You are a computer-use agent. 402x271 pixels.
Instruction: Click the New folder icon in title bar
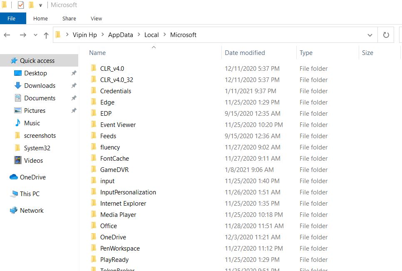[31, 5]
